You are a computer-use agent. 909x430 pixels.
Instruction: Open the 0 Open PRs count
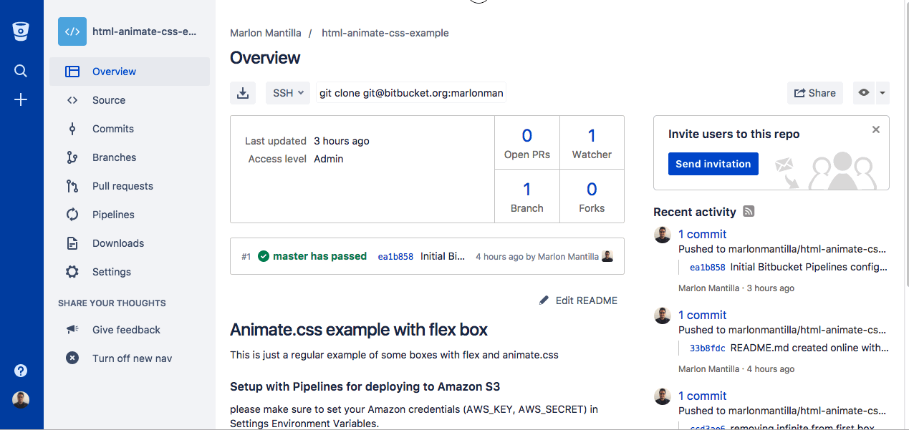[527, 143]
